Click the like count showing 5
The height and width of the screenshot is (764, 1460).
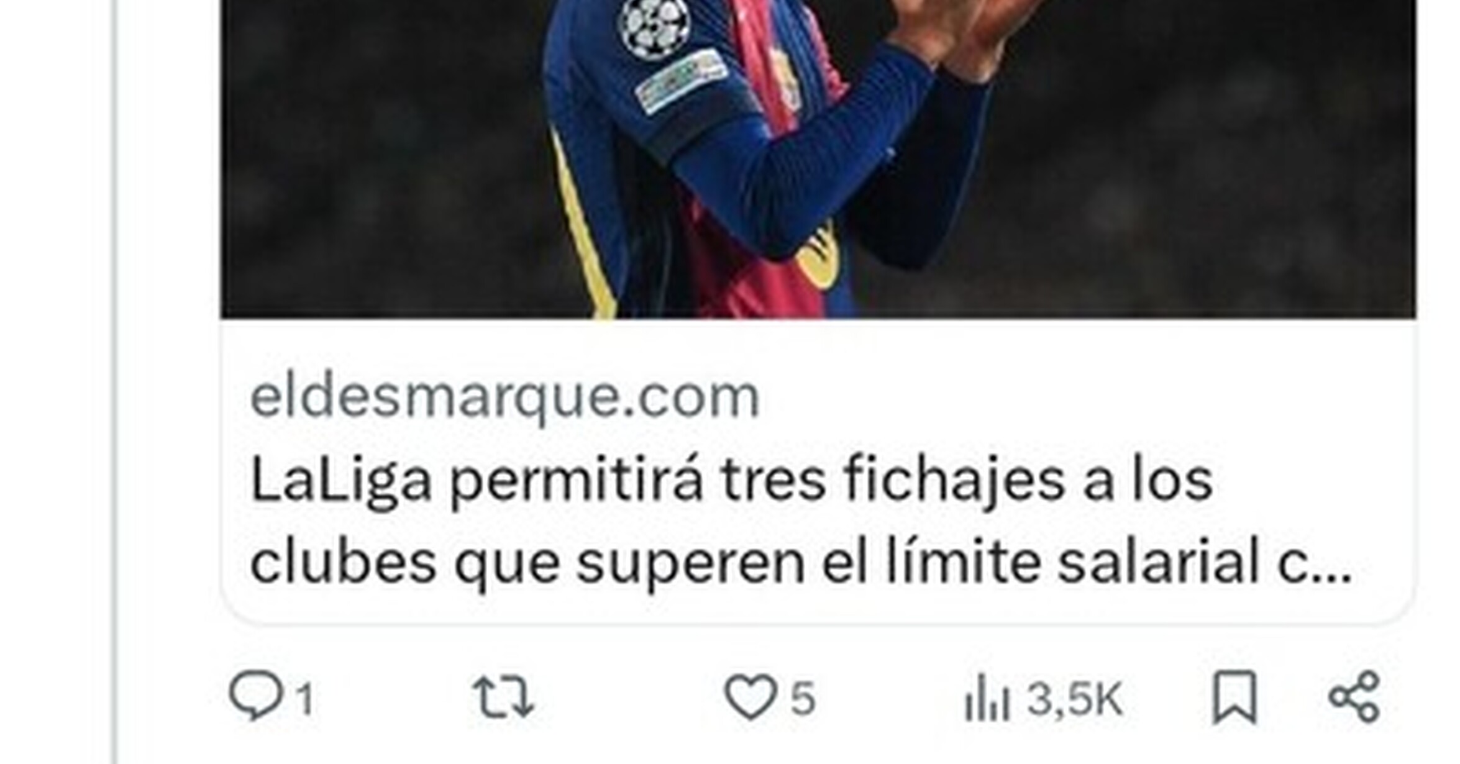802,699
